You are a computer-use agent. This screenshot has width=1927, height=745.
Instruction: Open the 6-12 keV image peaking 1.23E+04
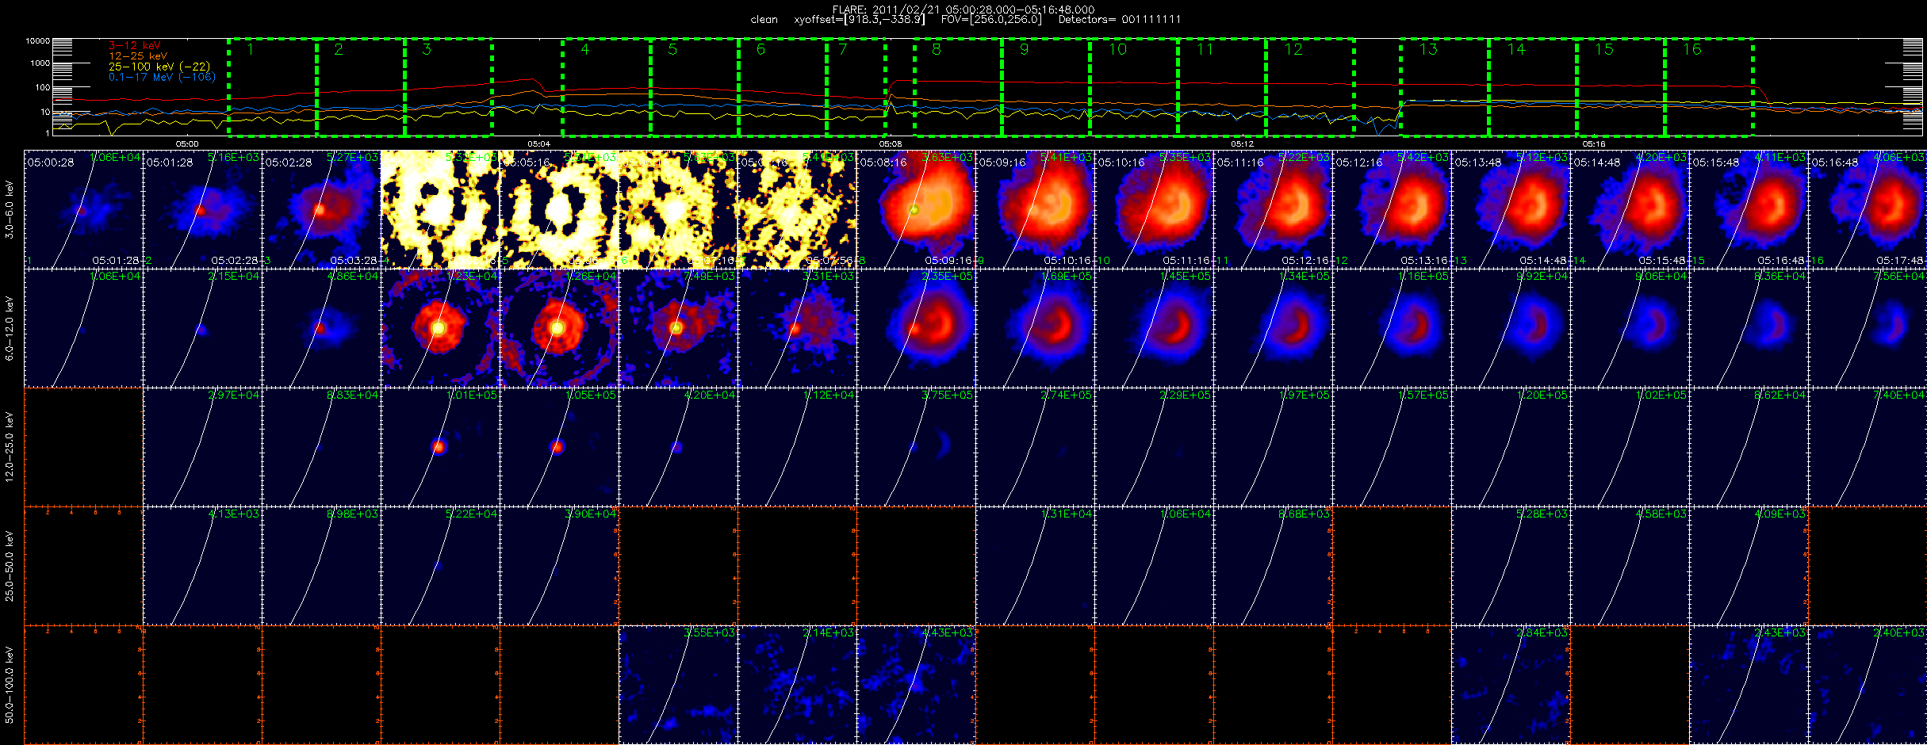pyautogui.click(x=440, y=328)
